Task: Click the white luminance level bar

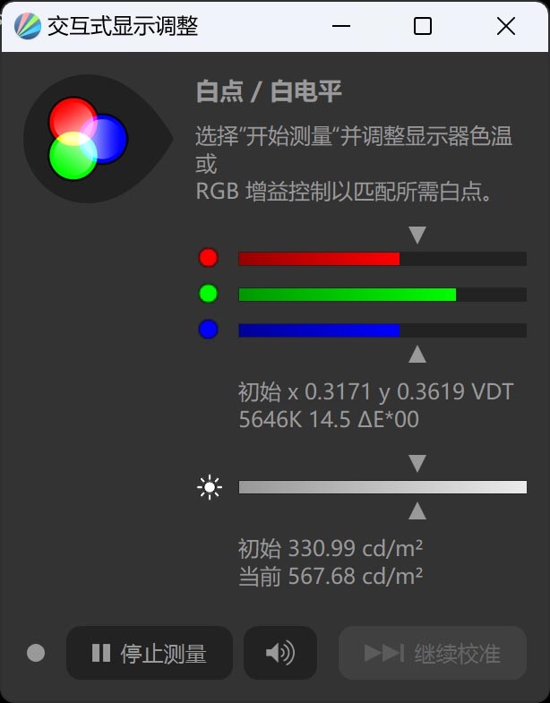Action: [x=382, y=487]
